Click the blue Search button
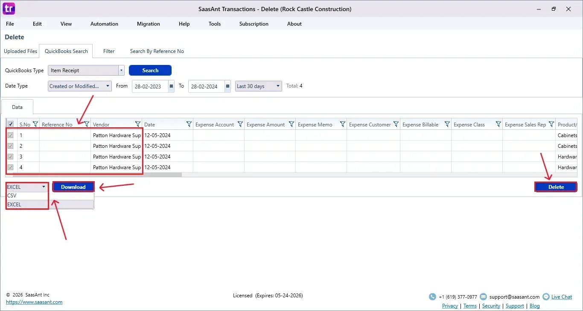Viewport: 583px width, 311px height. click(x=150, y=70)
